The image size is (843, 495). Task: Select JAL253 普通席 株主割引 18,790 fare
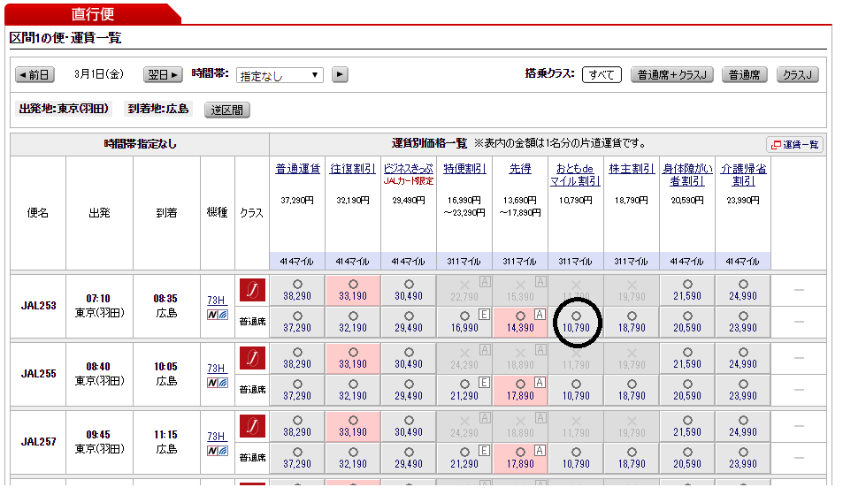[x=632, y=322]
